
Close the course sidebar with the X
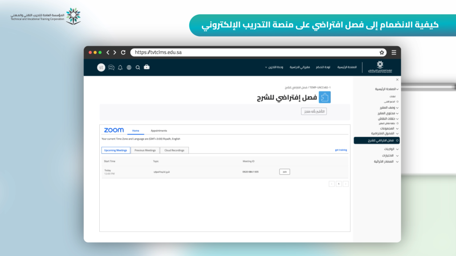coord(397,80)
